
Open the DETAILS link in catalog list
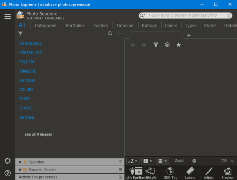pos(27,117)
